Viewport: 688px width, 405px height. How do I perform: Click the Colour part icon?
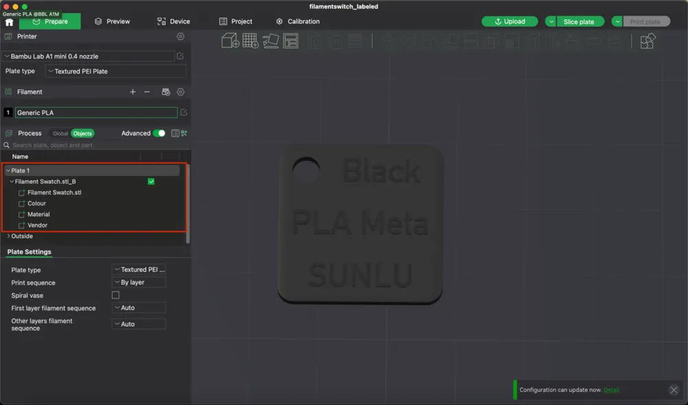[21, 204]
